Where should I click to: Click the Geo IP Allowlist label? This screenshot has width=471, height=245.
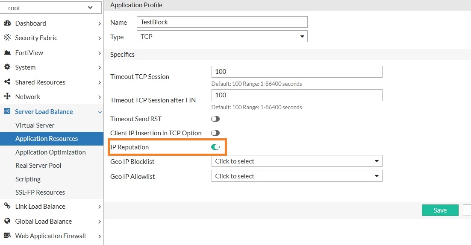tap(132, 177)
